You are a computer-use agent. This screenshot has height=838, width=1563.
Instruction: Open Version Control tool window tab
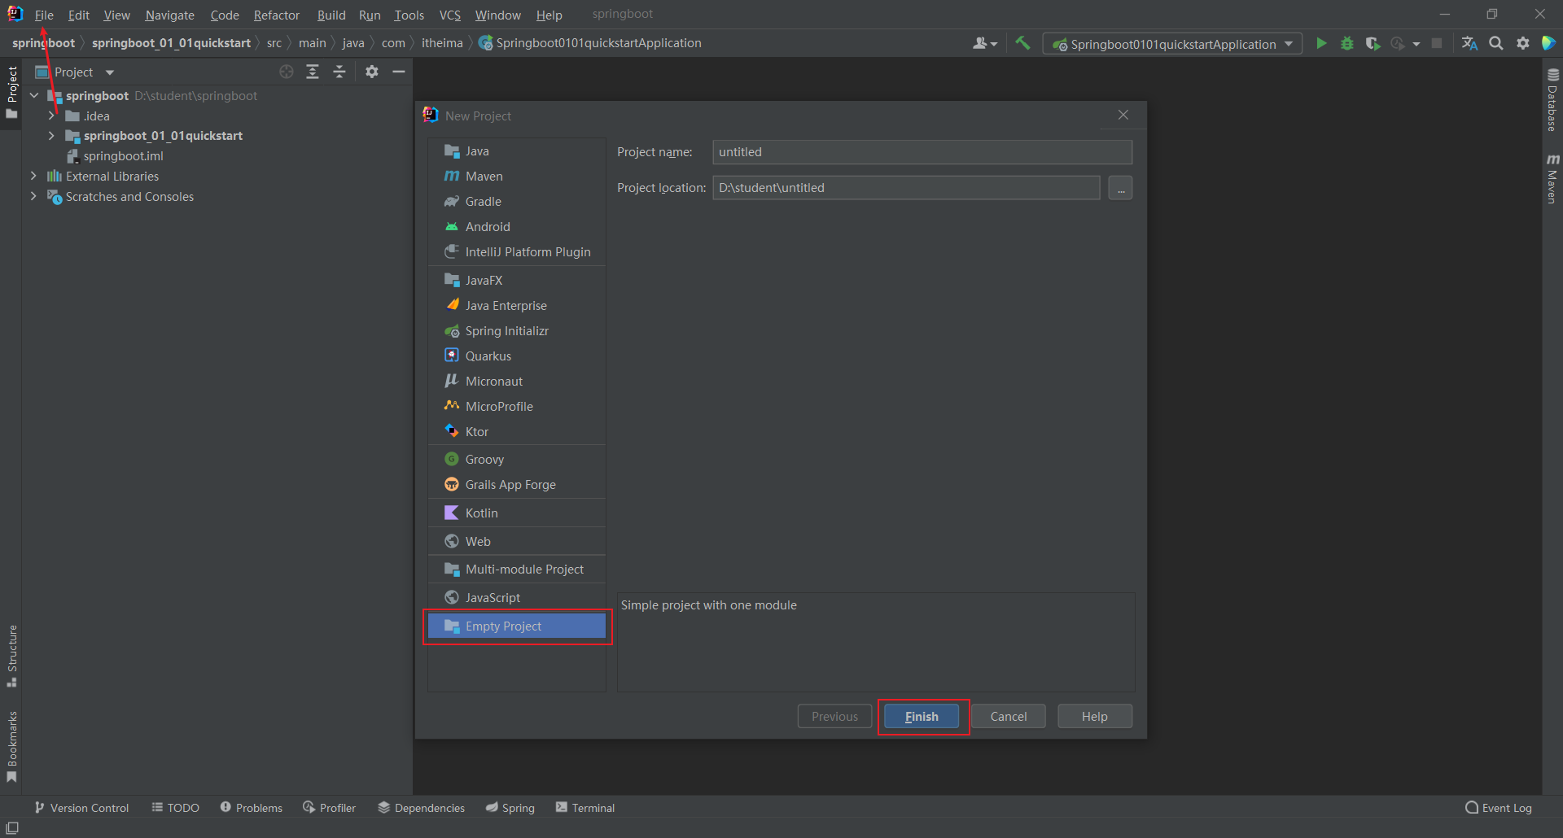[81, 808]
